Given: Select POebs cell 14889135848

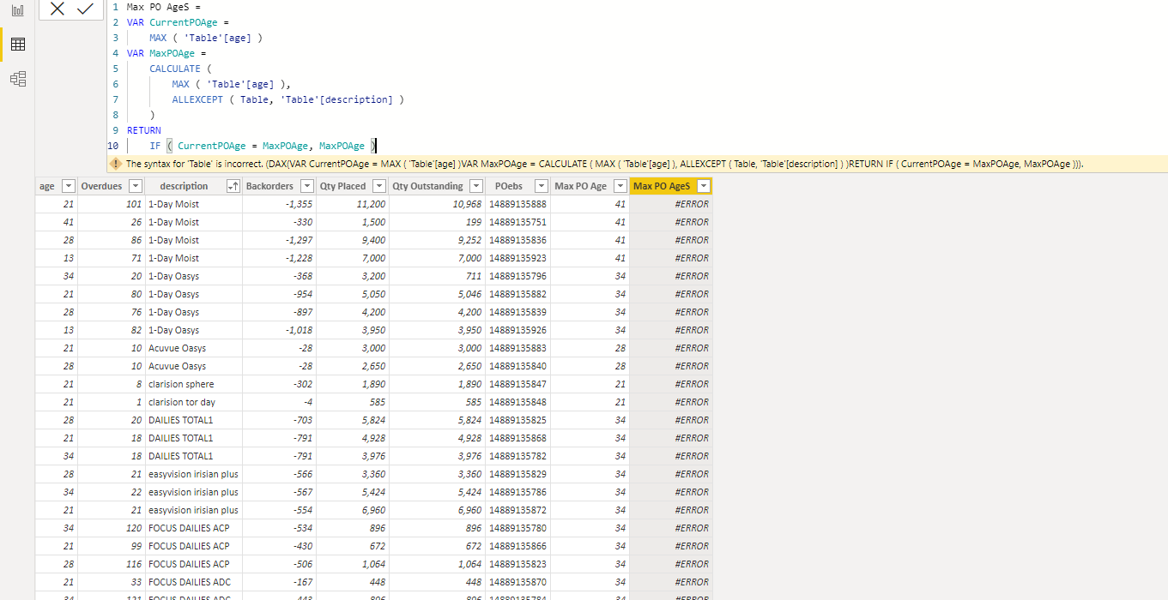Looking at the screenshot, I should [x=517, y=402].
